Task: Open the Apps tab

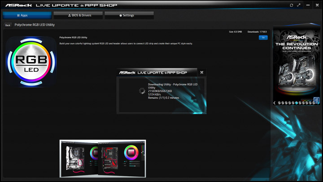Action: [27, 15]
